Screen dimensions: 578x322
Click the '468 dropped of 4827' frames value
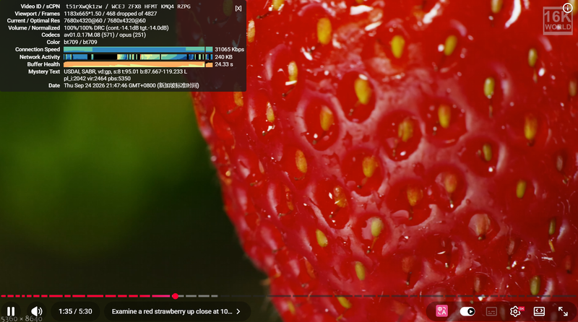(131, 14)
